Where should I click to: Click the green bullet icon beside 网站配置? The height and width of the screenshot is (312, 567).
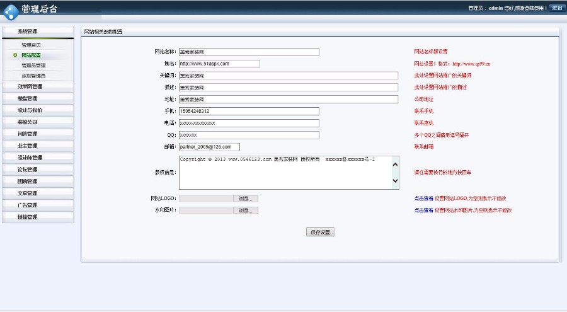(14, 55)
